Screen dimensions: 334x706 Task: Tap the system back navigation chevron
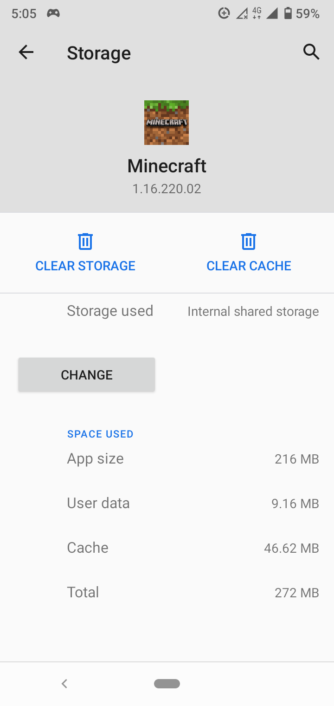point(64,683)
